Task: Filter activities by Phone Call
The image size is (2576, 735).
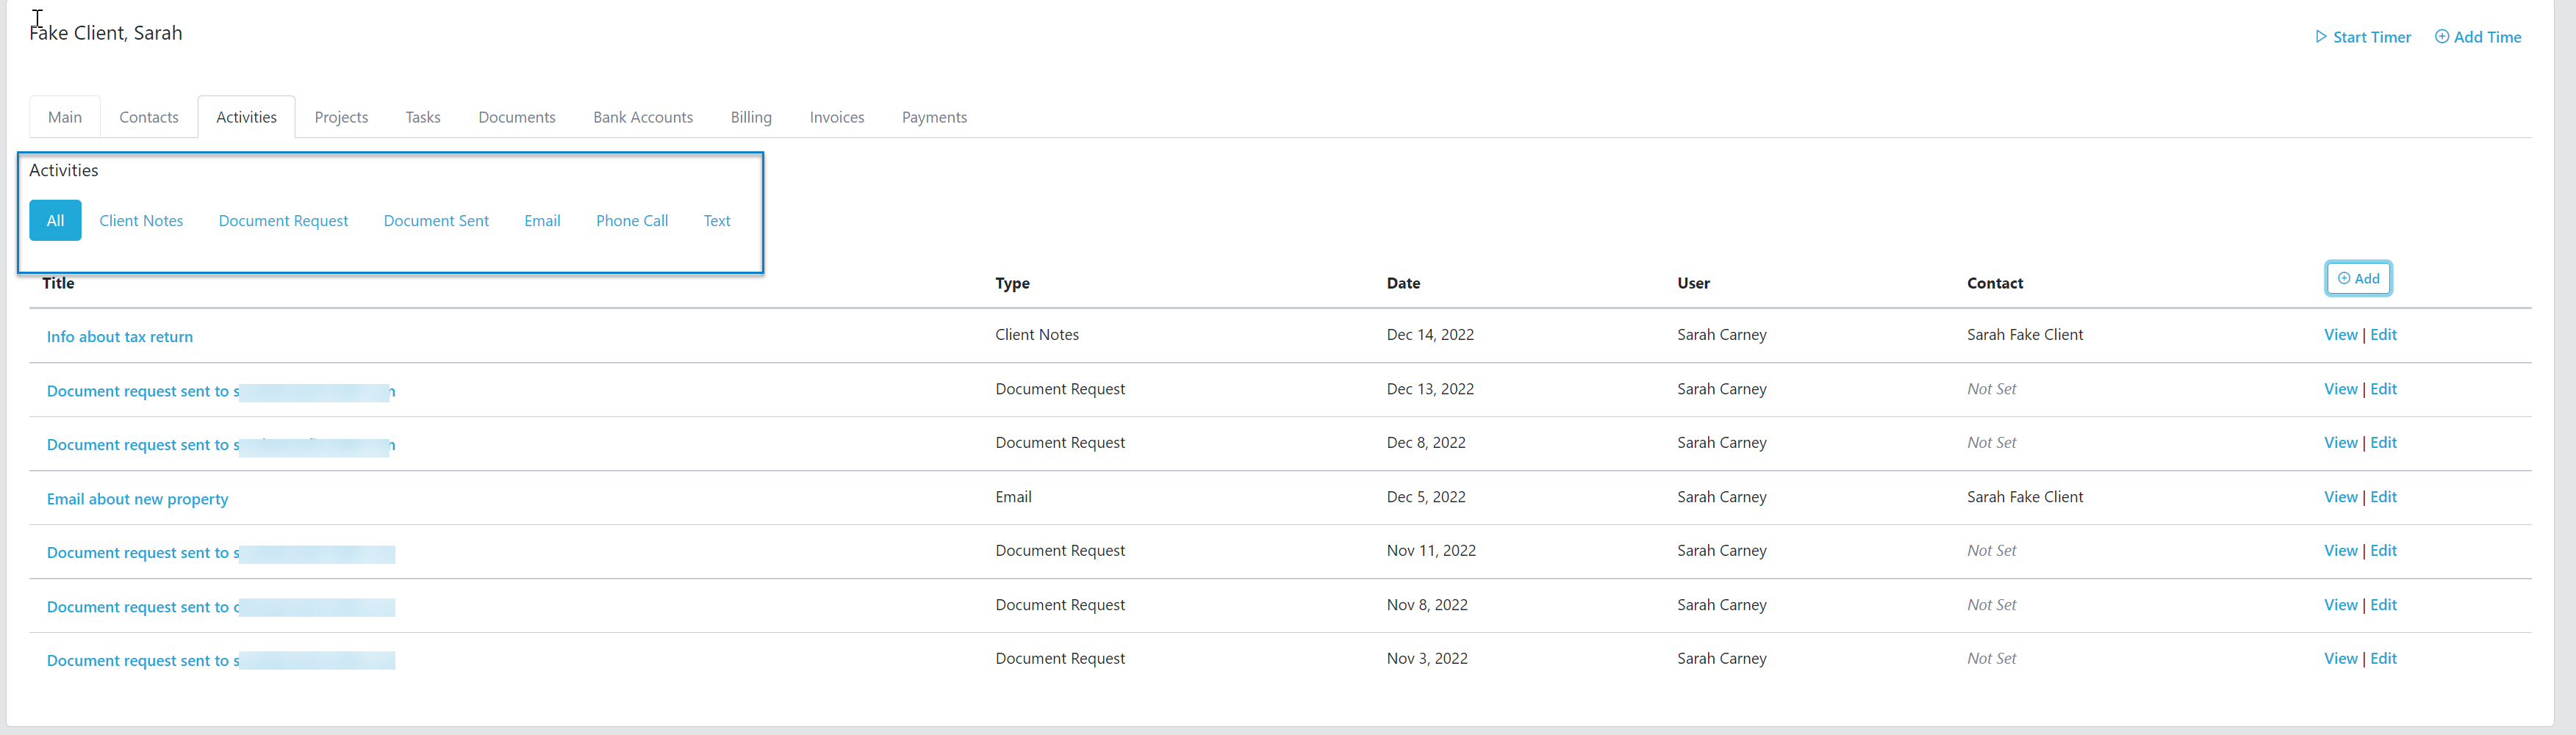Action: (x=631, y=220)
